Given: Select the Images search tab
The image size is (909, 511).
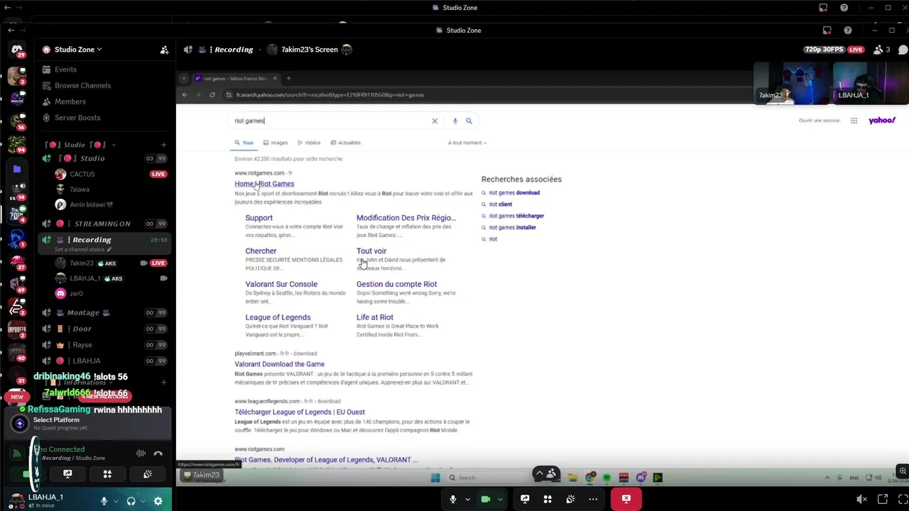Looking at the screenshot, I should [x=276, y=143].
